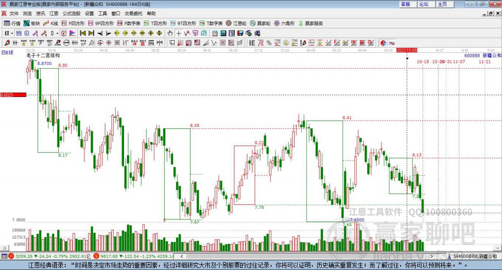Click the 11-21 future date label

(x=485, y=61)
